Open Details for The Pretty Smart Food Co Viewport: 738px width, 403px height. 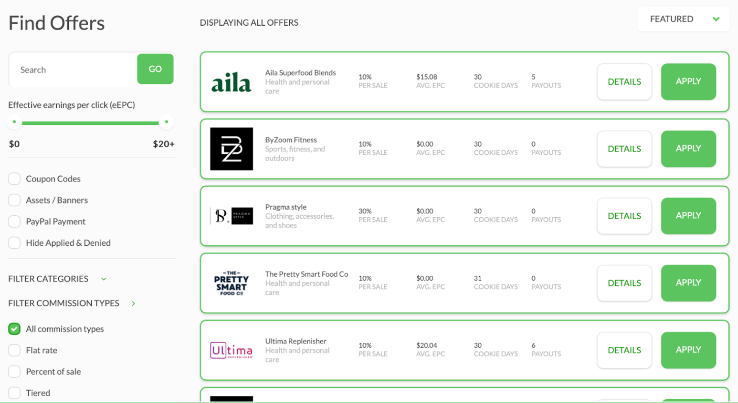point(624,283)
